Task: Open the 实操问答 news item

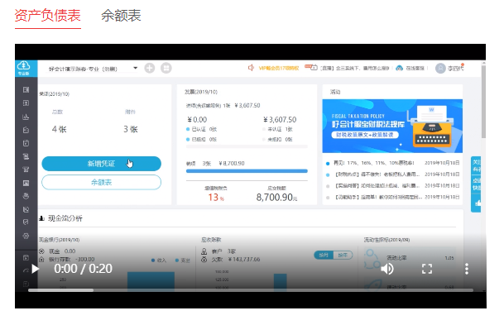Action: [377, 185]
